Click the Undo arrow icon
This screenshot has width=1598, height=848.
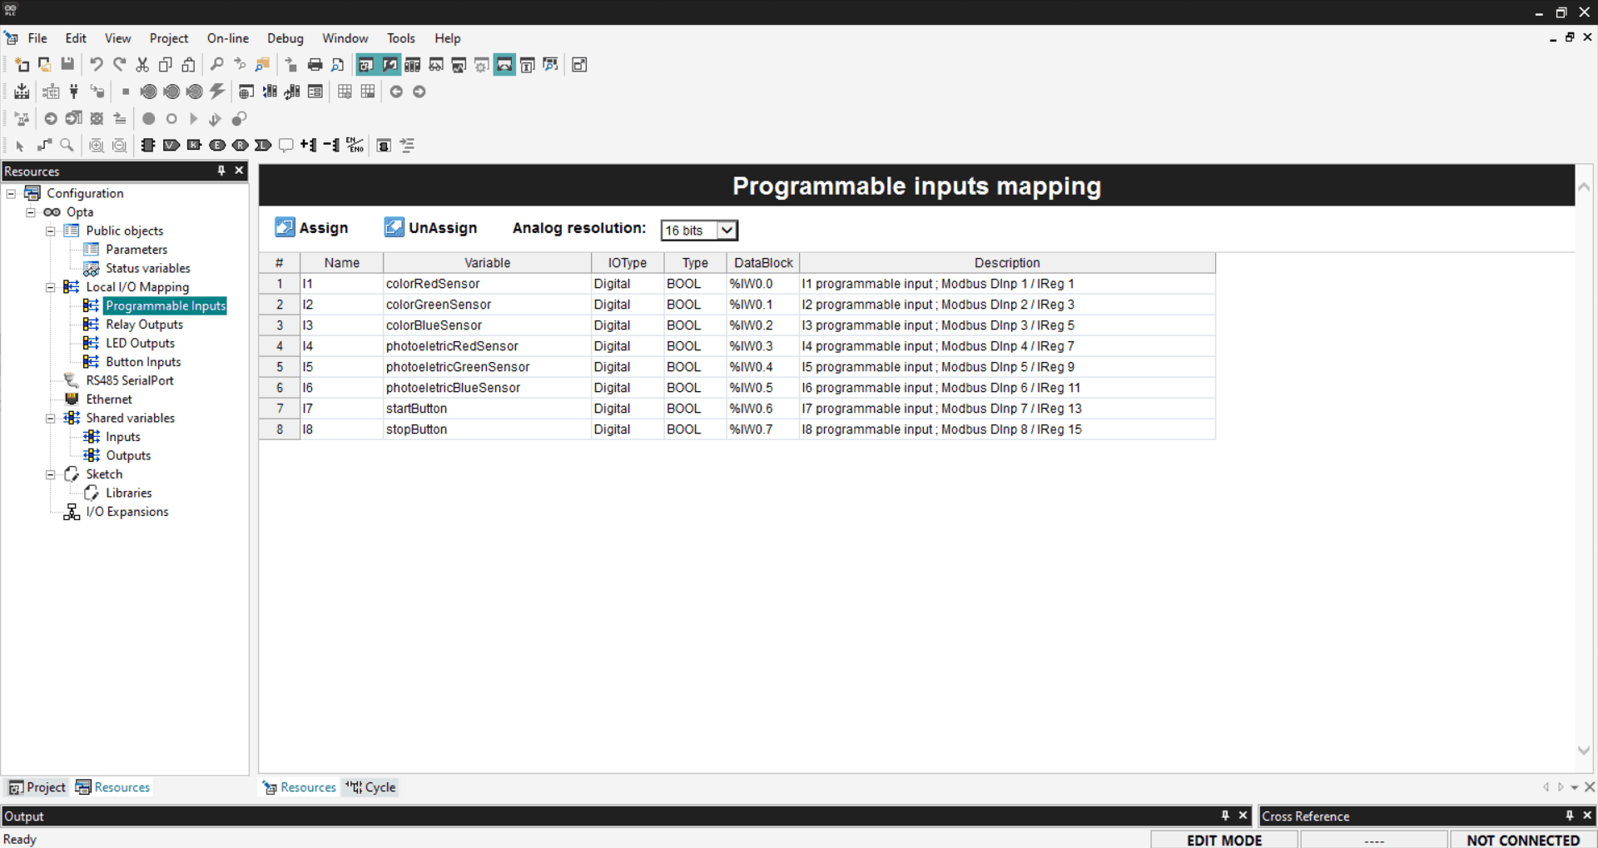click(97, 65)
